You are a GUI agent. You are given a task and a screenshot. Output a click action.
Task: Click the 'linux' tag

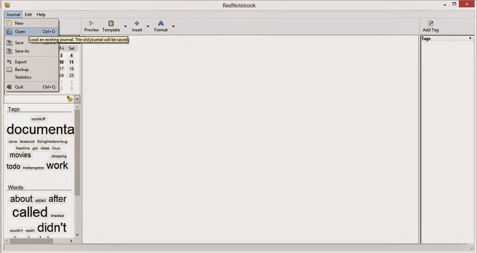(56, 148)
